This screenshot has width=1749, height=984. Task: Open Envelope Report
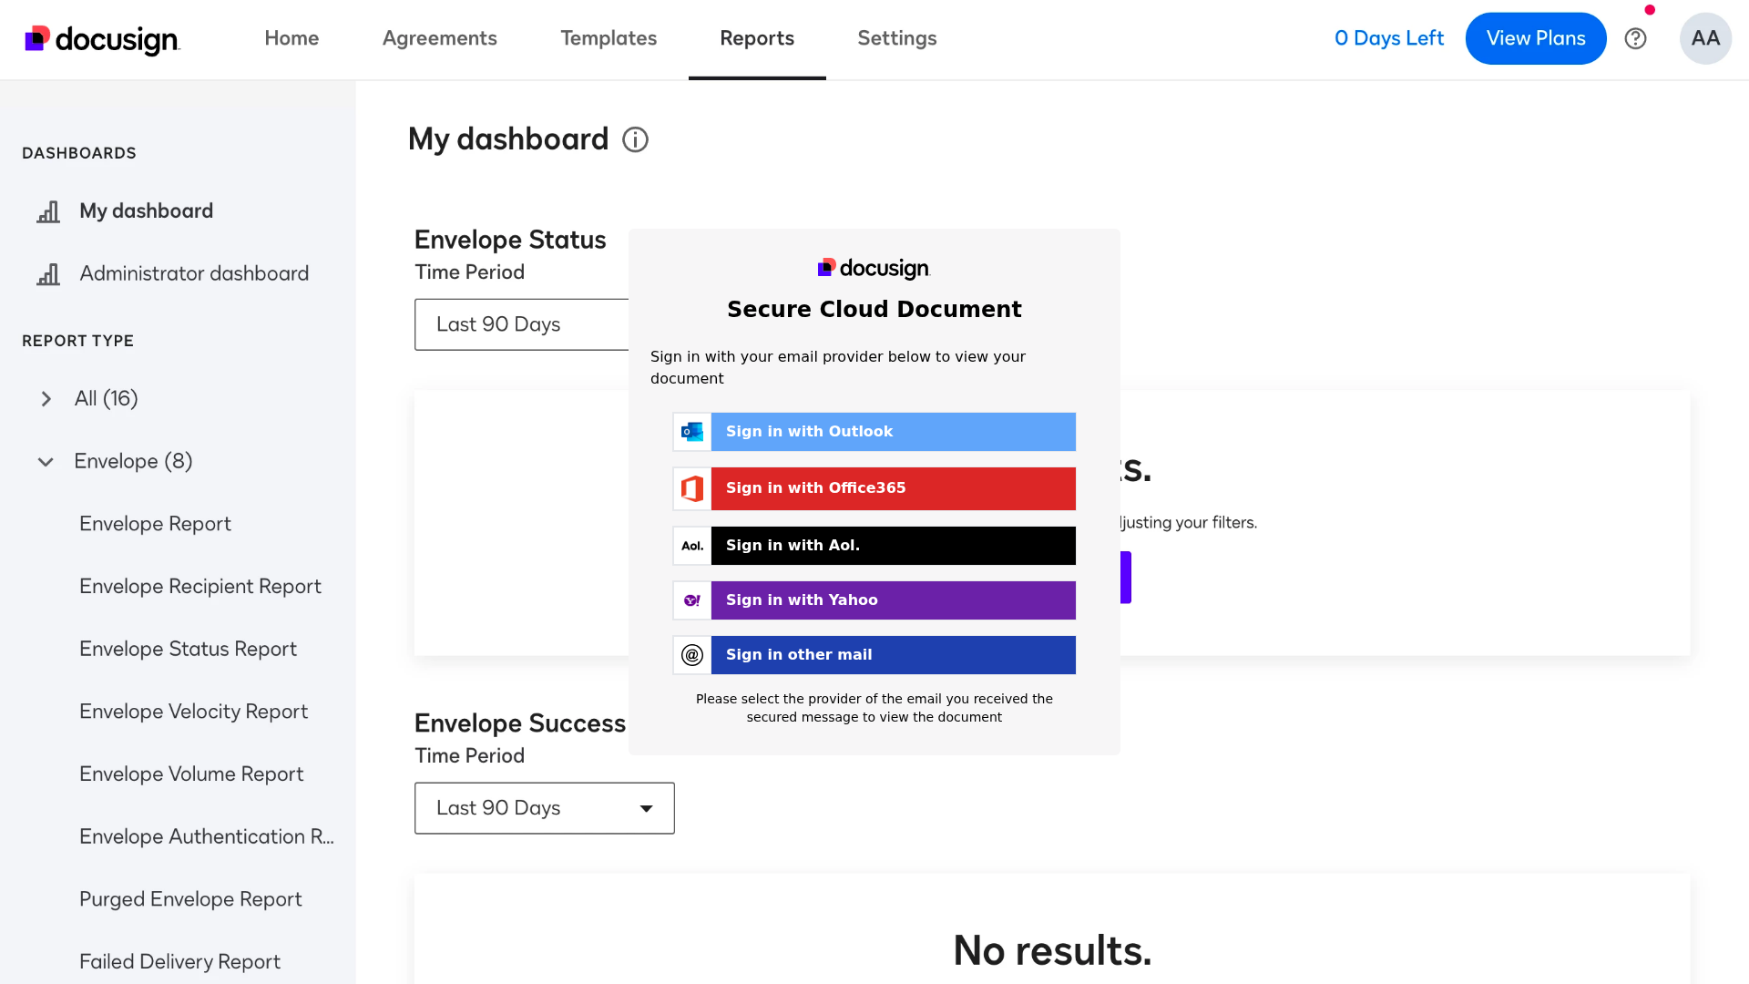(x=155, y=524)
